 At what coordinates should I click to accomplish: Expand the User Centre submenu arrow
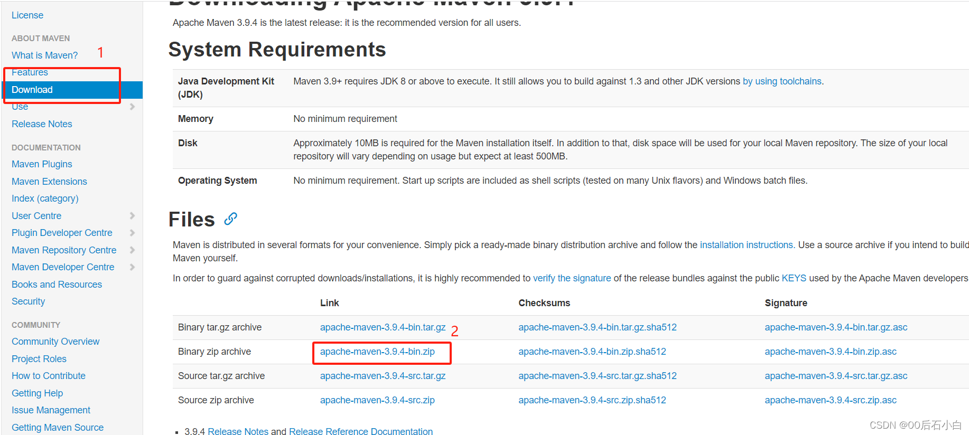tap(132, 215)
